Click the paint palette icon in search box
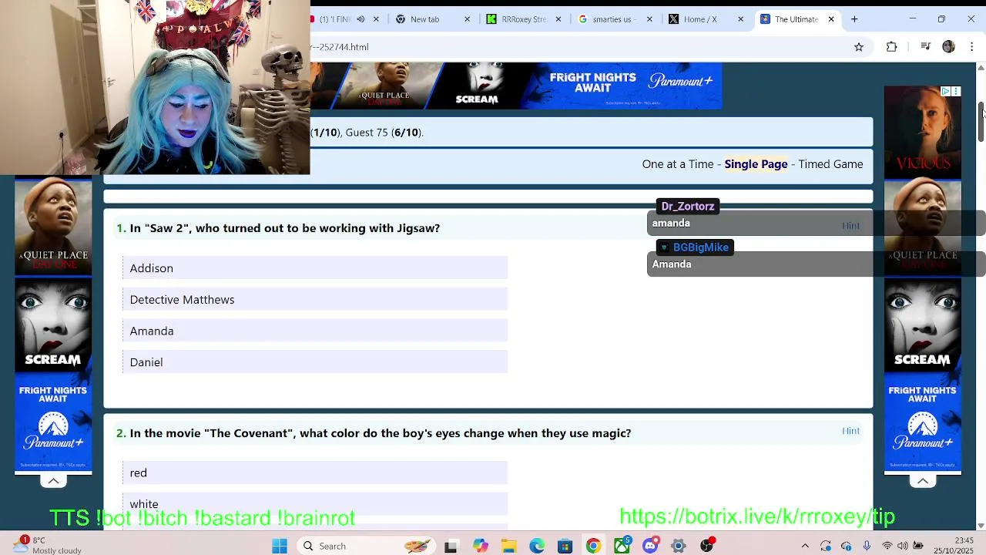986x555 pixels. [417, 547]
